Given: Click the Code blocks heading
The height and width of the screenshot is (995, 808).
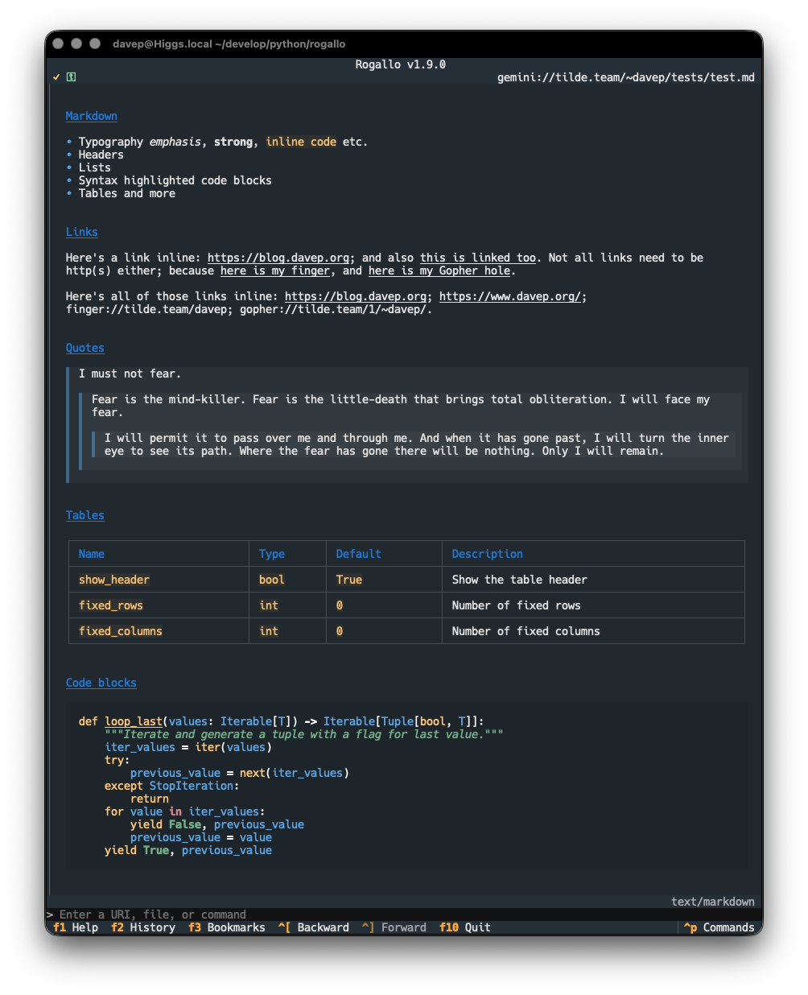Looking at the screenshot, I should 101,683.
